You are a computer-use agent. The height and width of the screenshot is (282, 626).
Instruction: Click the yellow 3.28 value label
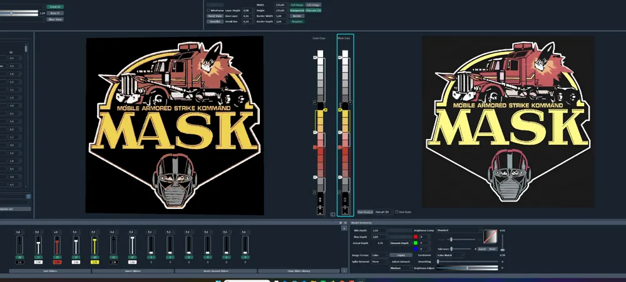[95, 262]
